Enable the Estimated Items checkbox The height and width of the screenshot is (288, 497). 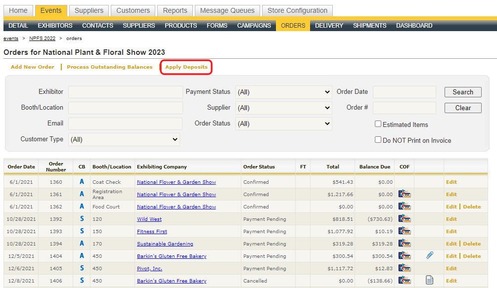378,124
